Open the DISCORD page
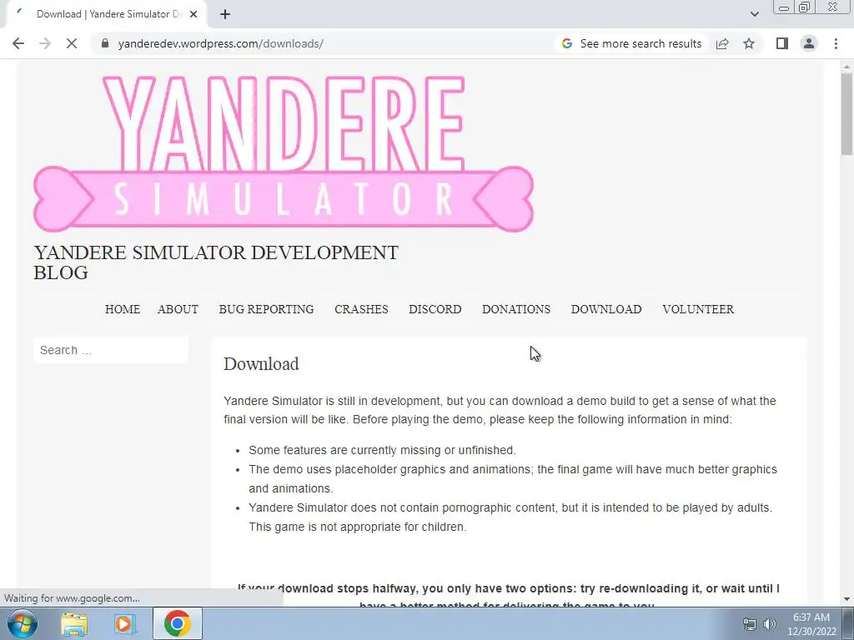854x640 pixels. pyautogui.click(x=435, y=309)
